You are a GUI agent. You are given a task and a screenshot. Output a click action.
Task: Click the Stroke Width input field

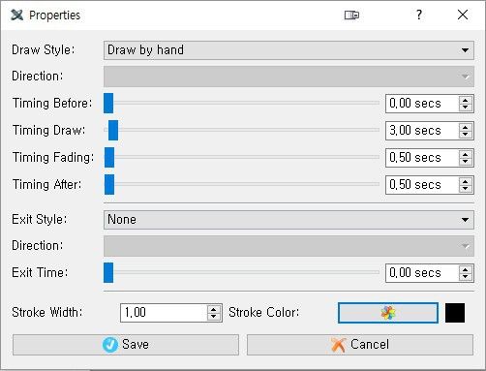coord(164,313)
